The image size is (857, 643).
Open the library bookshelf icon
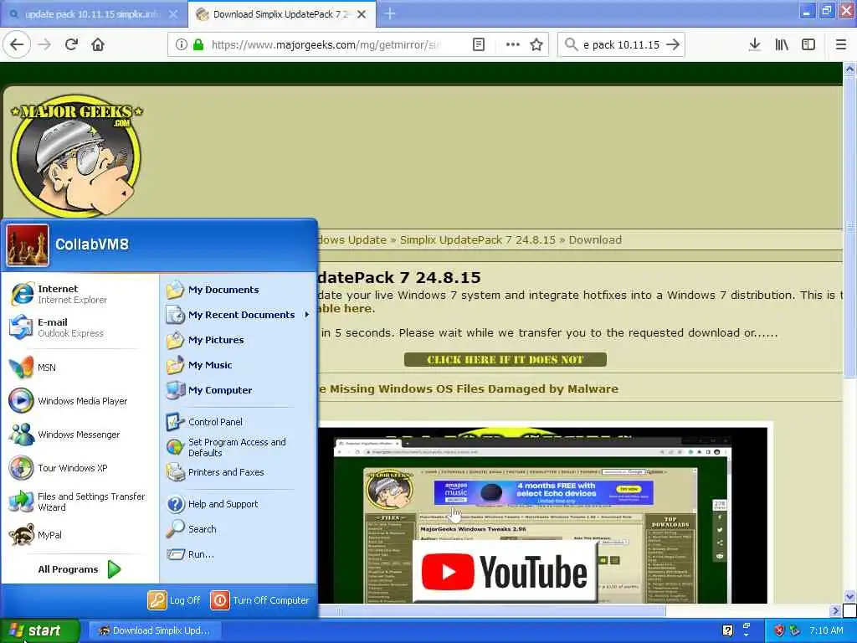pos(782,44)
